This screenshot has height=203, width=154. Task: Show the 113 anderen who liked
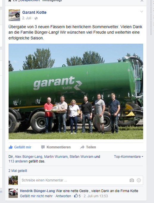18,161
